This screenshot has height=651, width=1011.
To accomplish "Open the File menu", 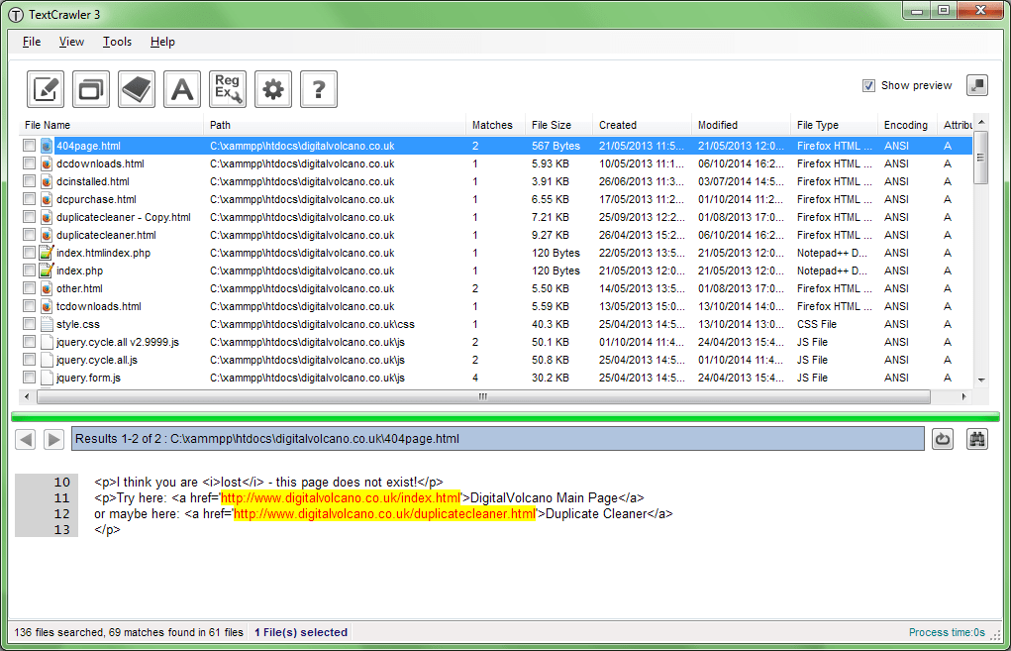I will point(31,42).
